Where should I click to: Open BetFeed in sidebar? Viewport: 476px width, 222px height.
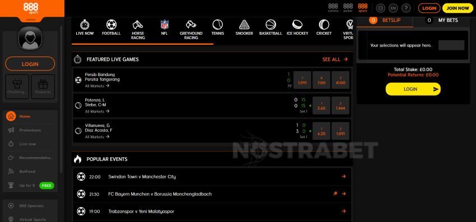[x=30, y=171]
